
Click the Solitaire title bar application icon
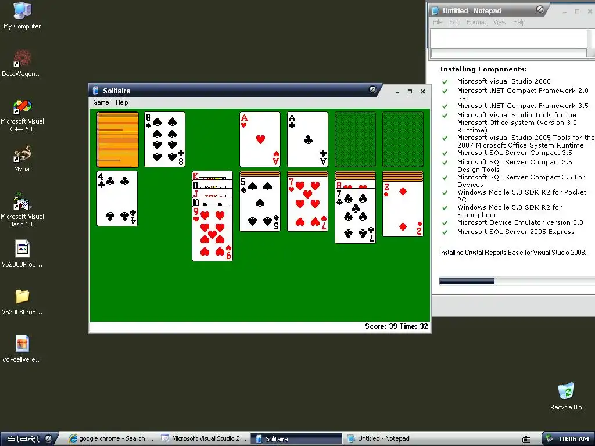[96, 91]
